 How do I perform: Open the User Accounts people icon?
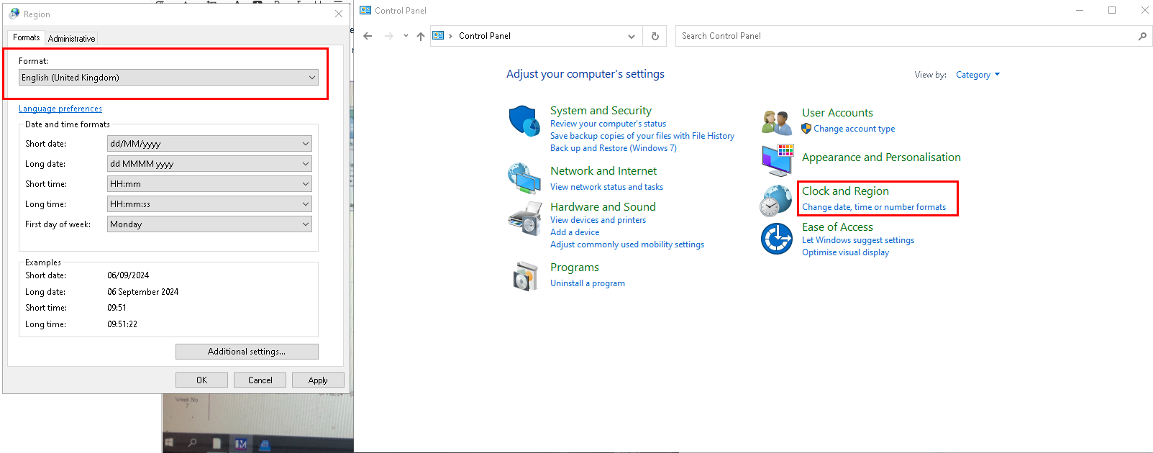(x=777, y=122)
